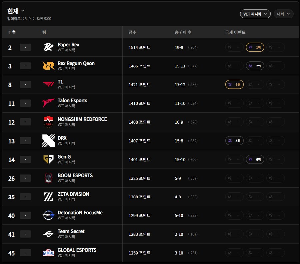Sort the table by rank number column
300x264 pixels.
point(12,32)
